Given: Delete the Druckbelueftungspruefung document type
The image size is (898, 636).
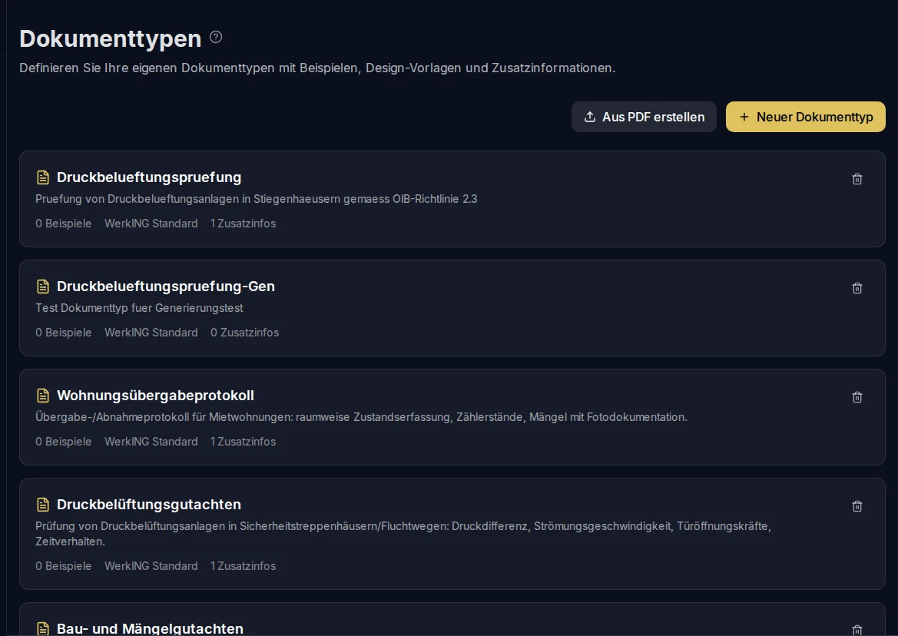Looking at the screenshot, I should tap(857, 179).
